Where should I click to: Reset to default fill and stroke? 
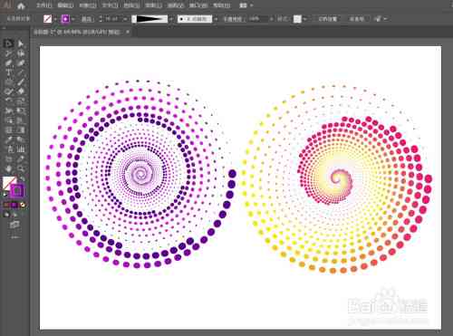pos(5,195)
